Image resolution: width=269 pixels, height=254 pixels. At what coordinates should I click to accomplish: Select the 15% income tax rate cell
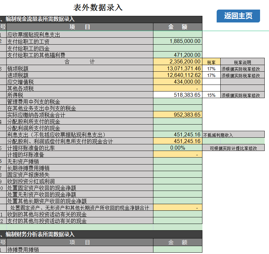click(x=211, y=95)
